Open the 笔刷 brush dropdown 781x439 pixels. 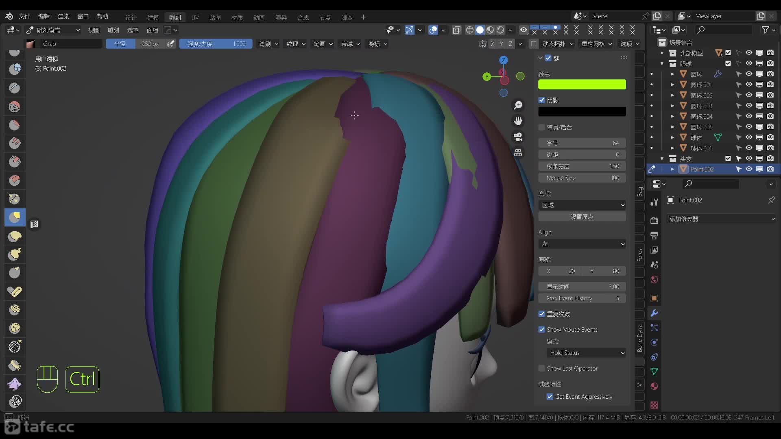tap(268, 44)
